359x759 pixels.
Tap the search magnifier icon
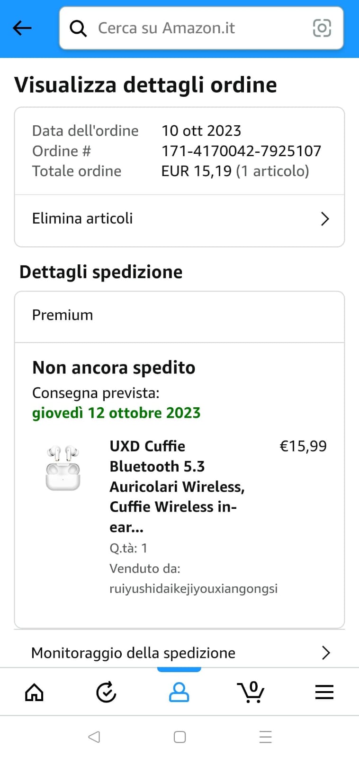(78, 28)
